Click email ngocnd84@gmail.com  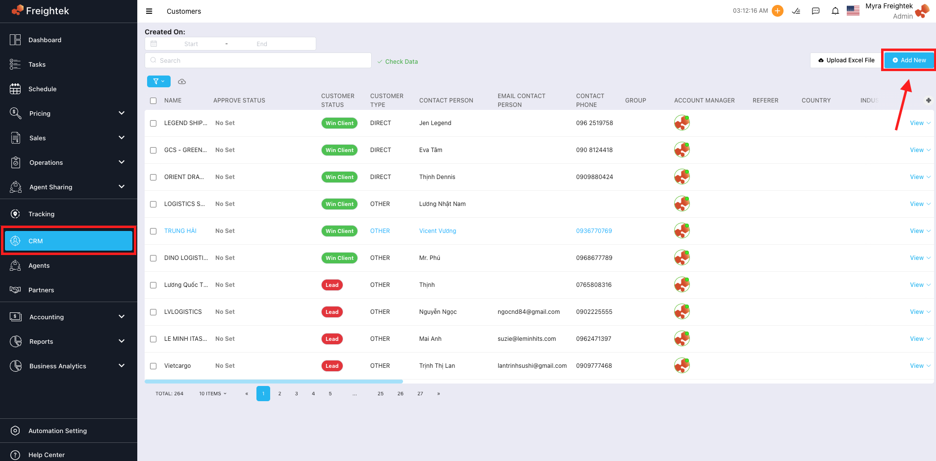pyautogui.click(x=529, y=312)
